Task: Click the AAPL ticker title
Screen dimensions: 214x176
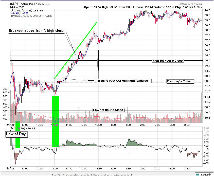Action: (14, 4)
